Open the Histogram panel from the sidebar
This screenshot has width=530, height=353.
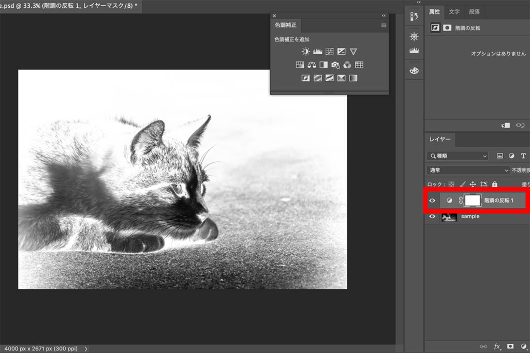[414, 49]
